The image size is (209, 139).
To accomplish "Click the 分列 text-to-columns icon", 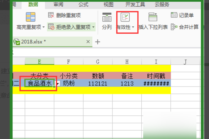I will (107, 17).
